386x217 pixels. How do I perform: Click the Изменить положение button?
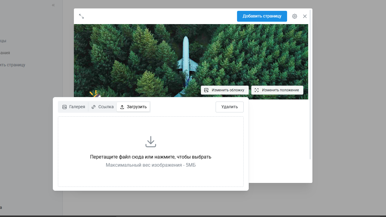tap(277, 90)
